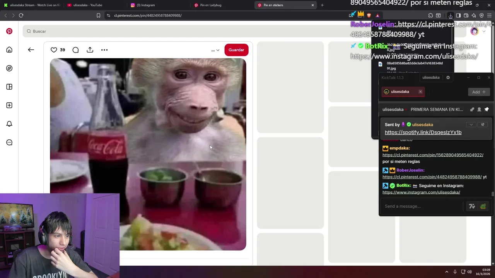Toggle the pinned message pin icon in KickTalk header

coord(486,110)
